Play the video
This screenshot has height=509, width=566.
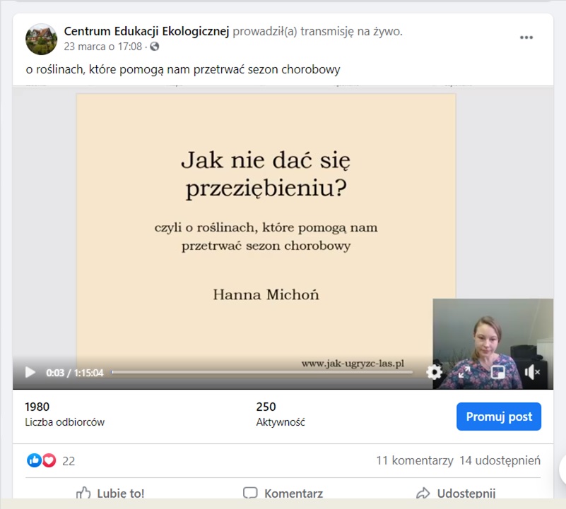coord(30,372)
